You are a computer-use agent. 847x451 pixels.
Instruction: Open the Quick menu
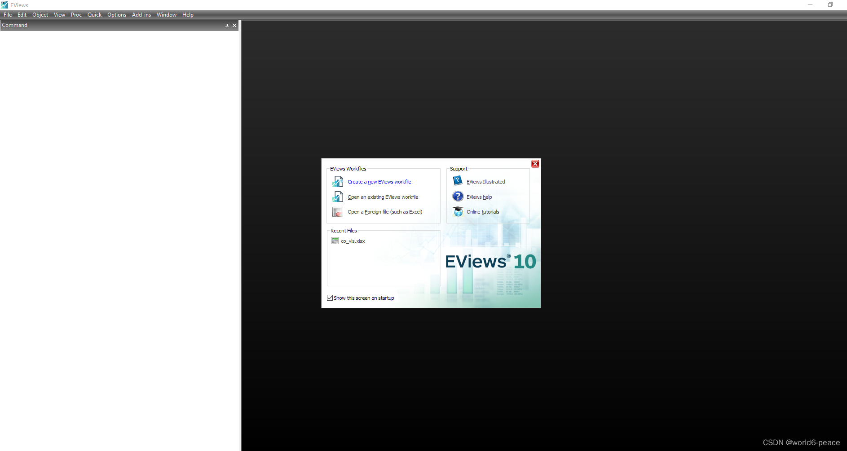pyautogui.click(x=94, y=14)
